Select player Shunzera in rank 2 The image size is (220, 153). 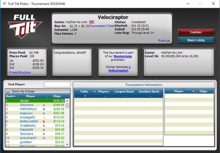(26, 105)
